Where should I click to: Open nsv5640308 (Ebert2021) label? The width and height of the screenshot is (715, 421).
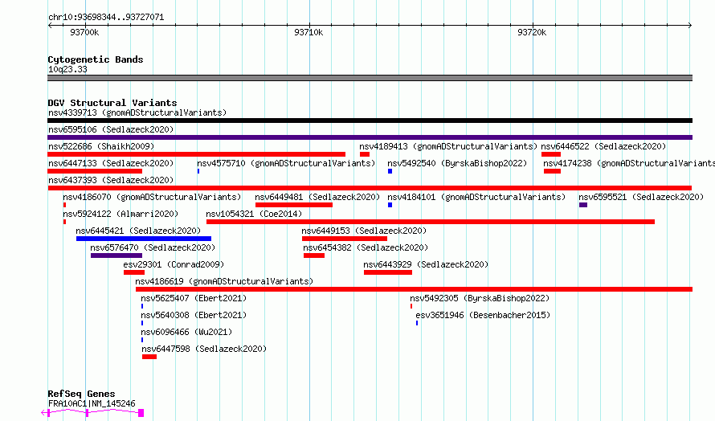tap(194, 315)
